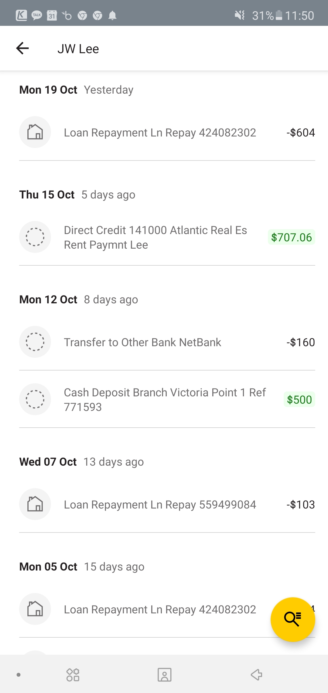
Task: Open recent apps from the bottom navigation bar
Action: click(73, 675)
